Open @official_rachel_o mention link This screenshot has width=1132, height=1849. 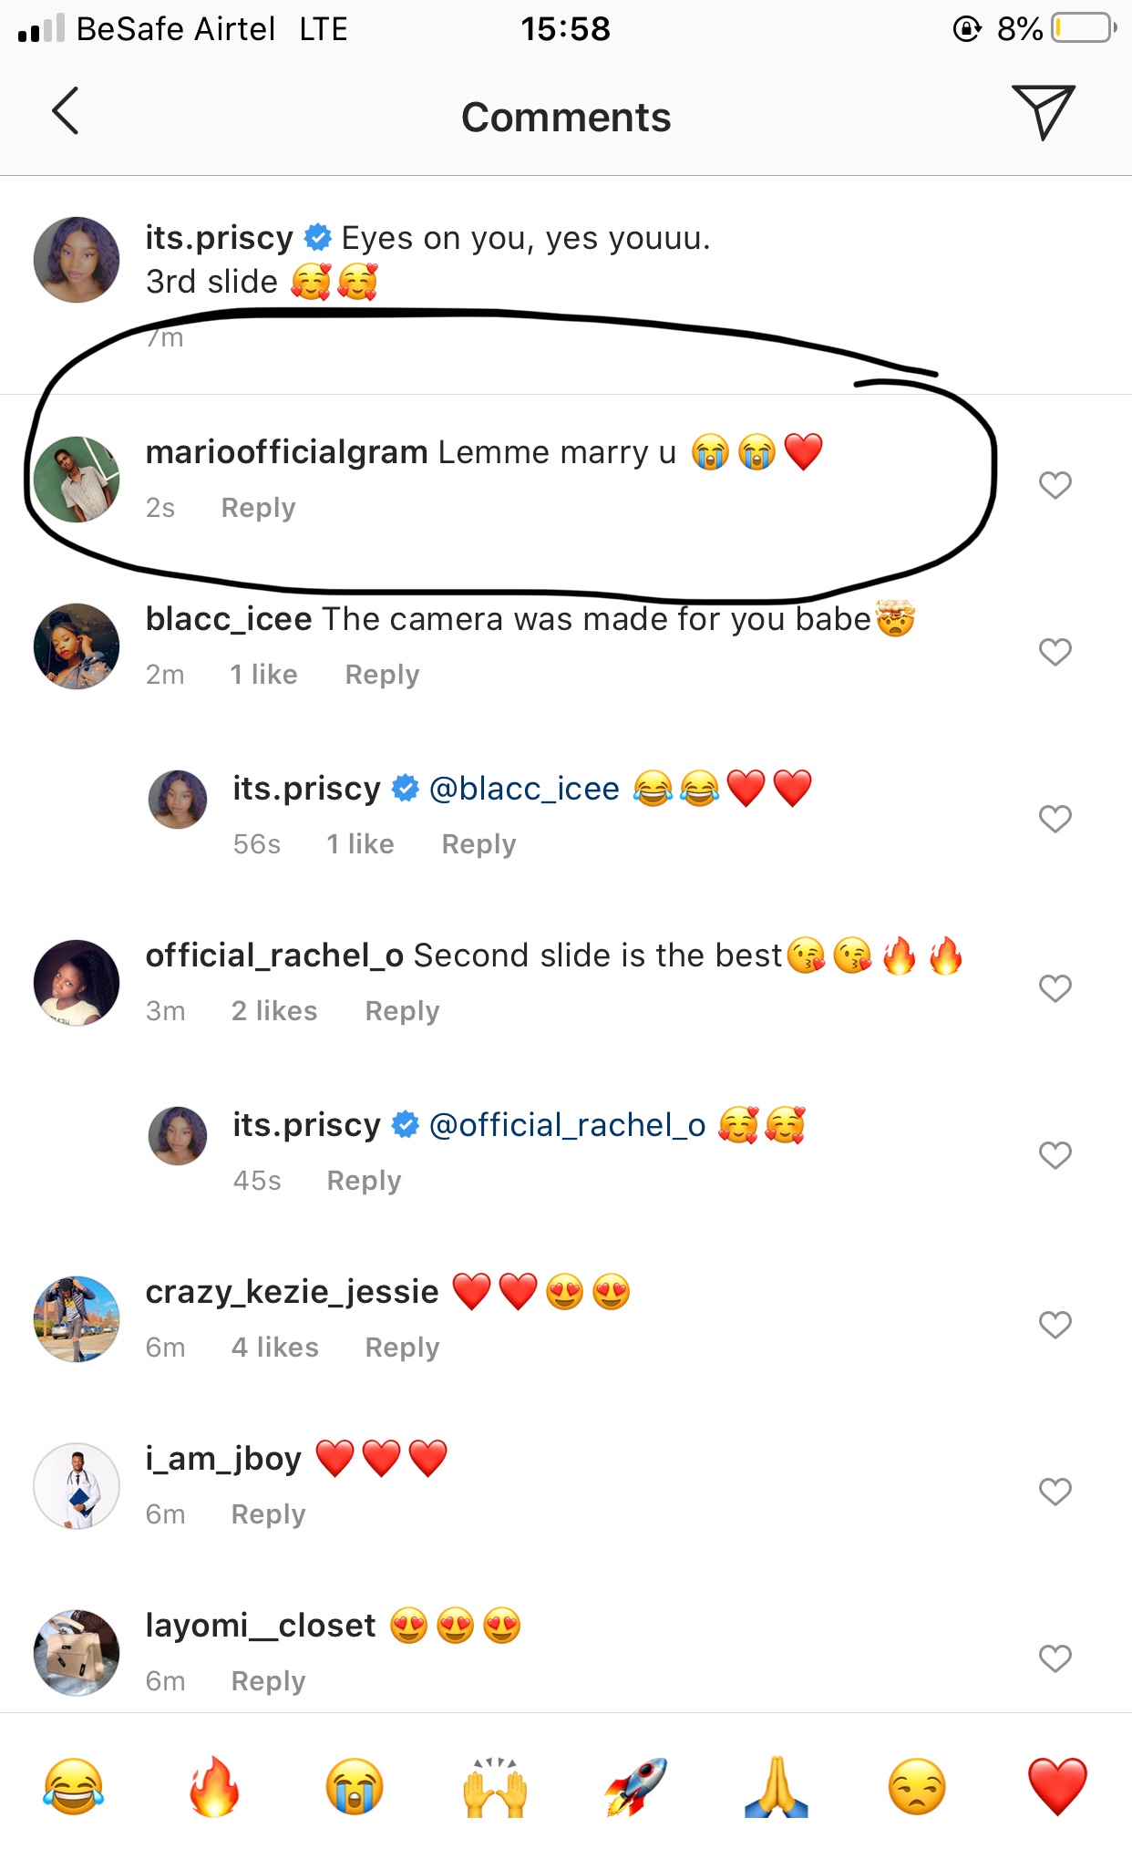click(567, 1125)
